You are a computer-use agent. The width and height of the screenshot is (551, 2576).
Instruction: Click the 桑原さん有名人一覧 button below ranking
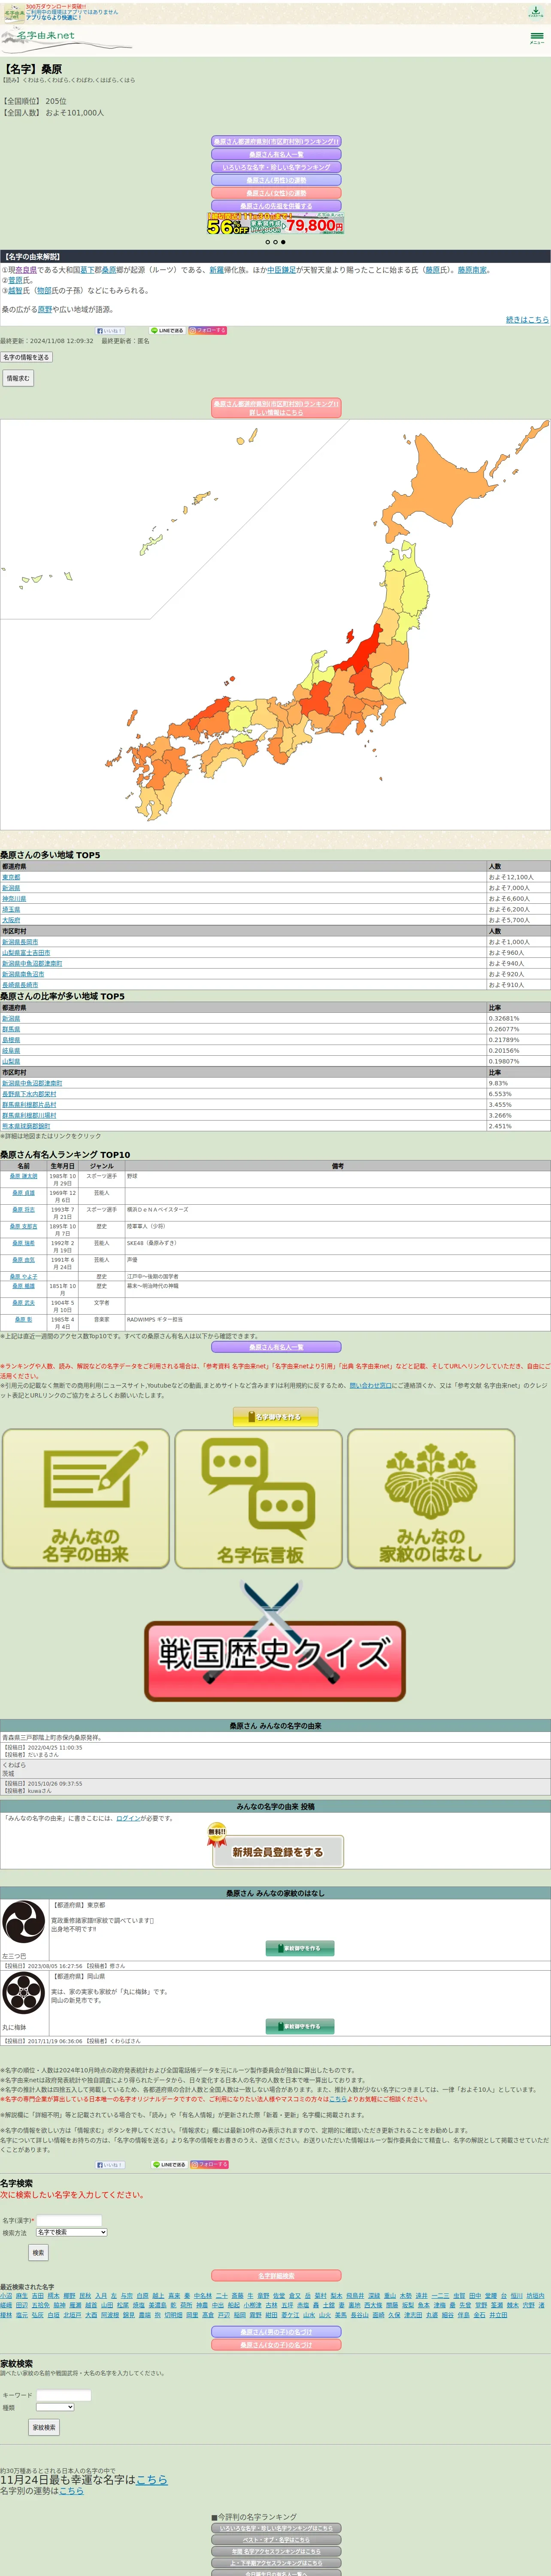pyautogui.click(x=276, y=1347)
